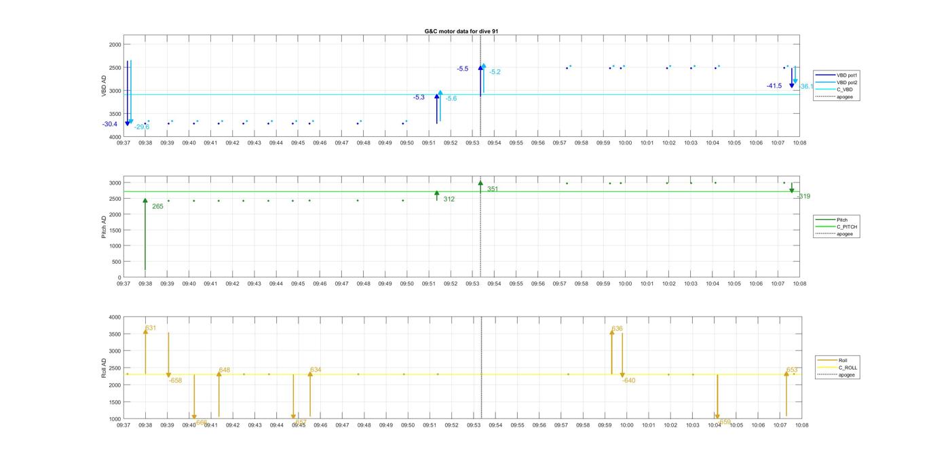Click the green pitch arrowhead near 265
The image size is (950, 470).
(145, 201)
